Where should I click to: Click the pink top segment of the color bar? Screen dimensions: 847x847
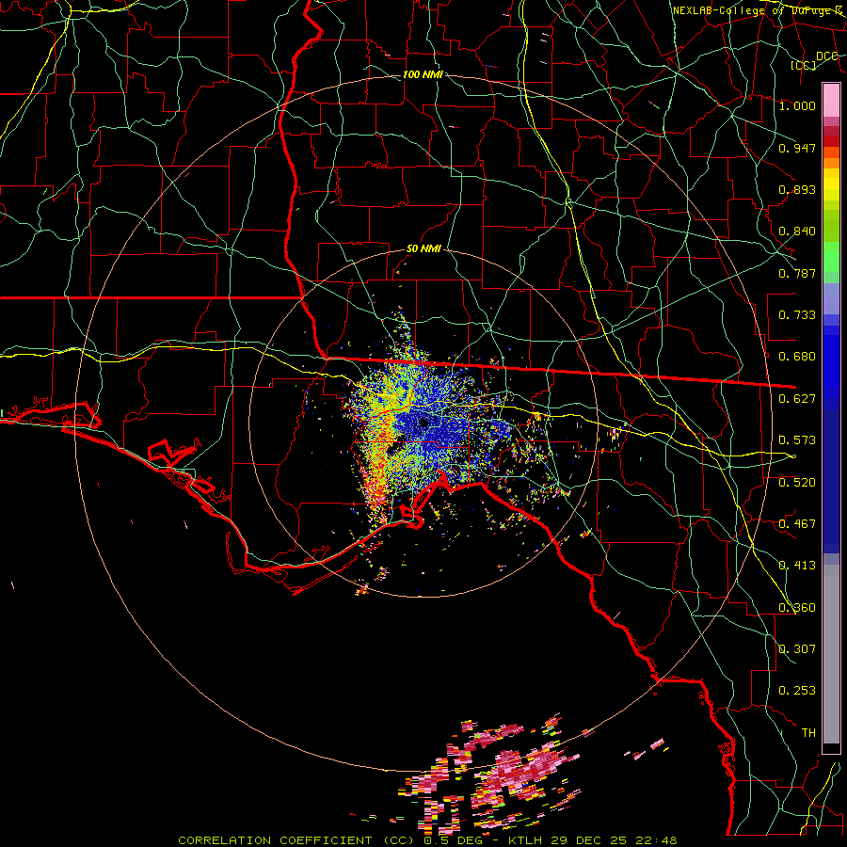pyautogui.click(x=831, y=100)
